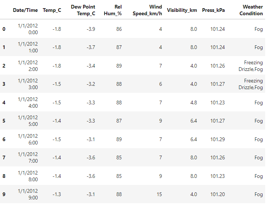Viewport: 267px width, 205px height.
Task: Select the Press_kPa column header
Action: pos(213,10)
